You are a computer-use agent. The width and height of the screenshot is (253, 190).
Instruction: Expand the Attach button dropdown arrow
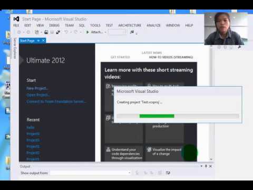point(105,32)
